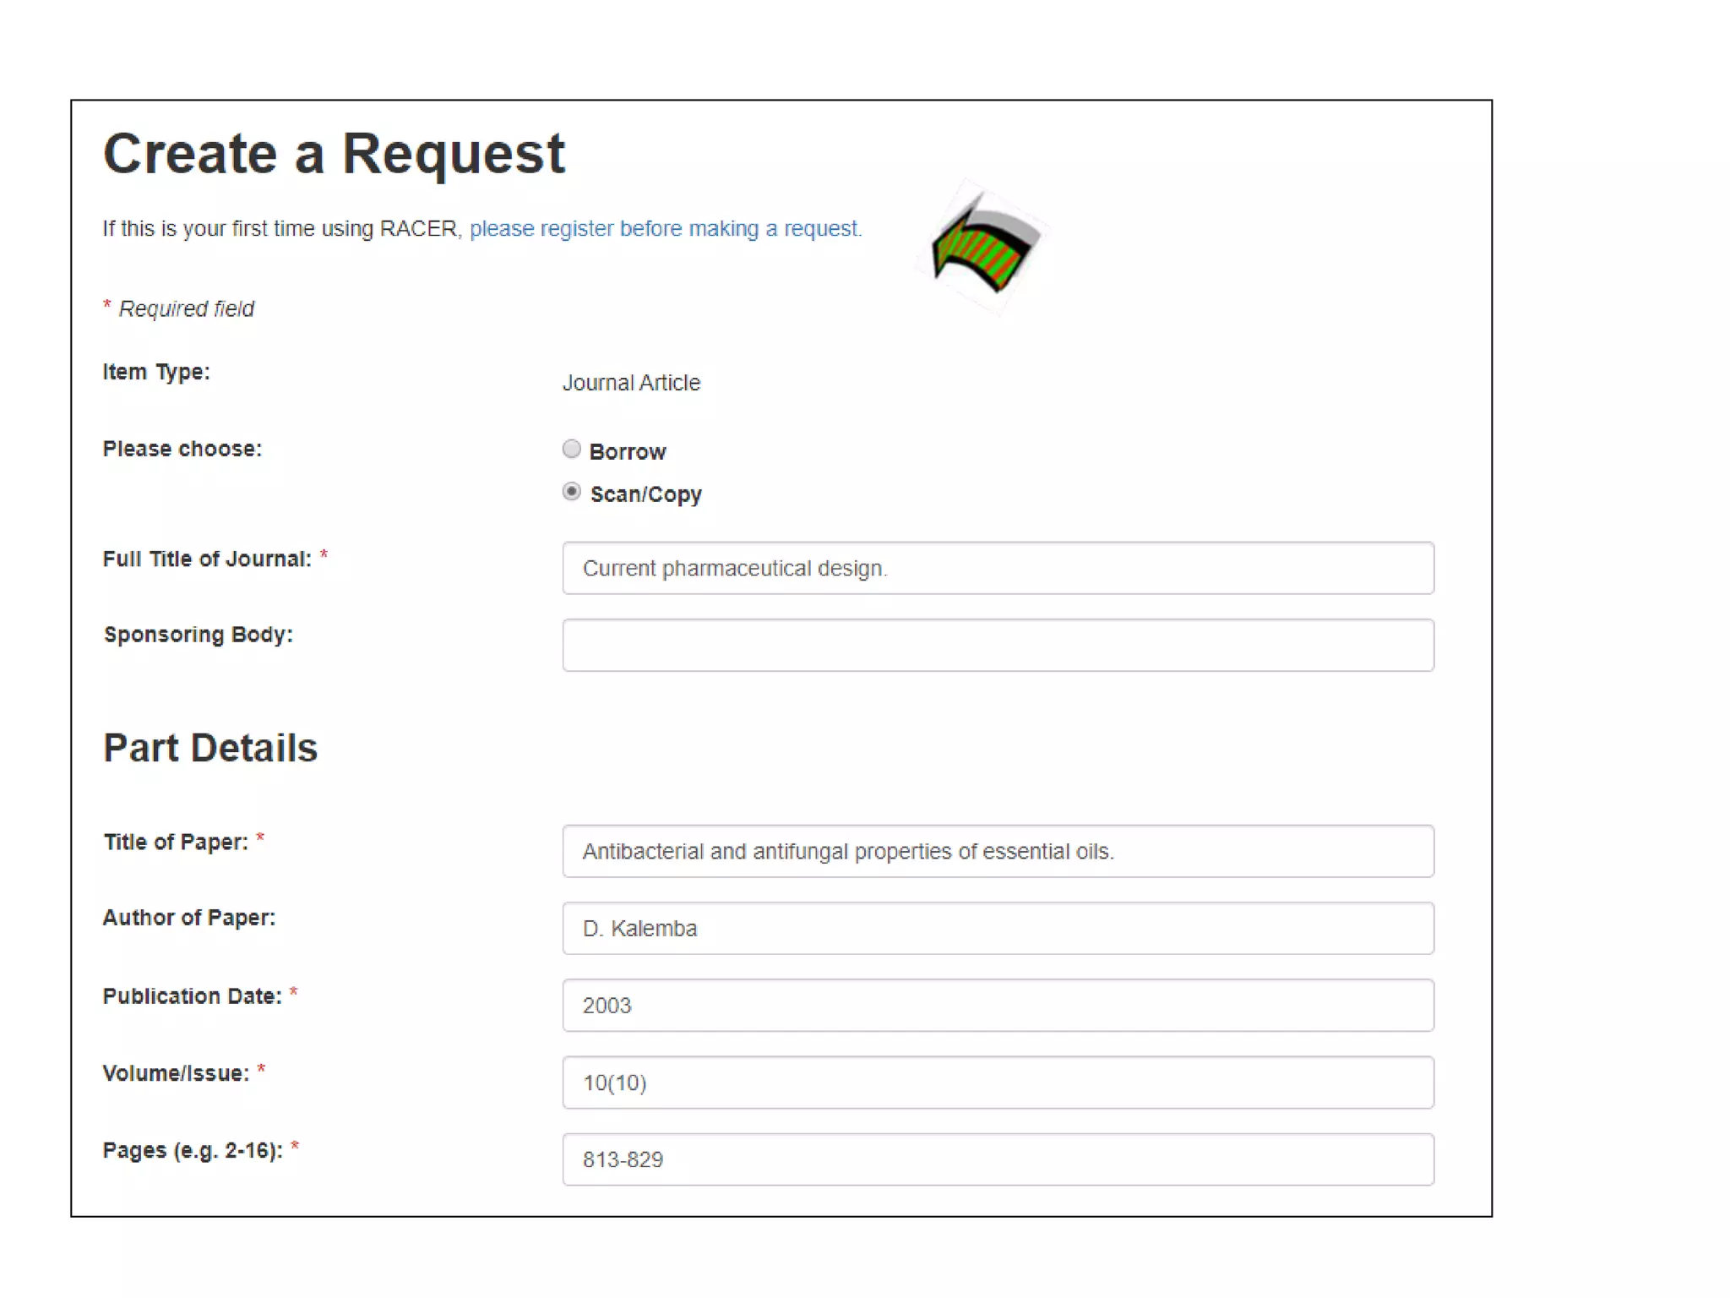
Task: Click the Create a Request heading
Action: pyautogui.click(x=334, y=154)
